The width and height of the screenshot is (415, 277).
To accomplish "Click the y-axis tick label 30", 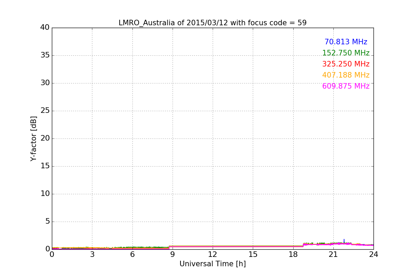I will (45, 83).
